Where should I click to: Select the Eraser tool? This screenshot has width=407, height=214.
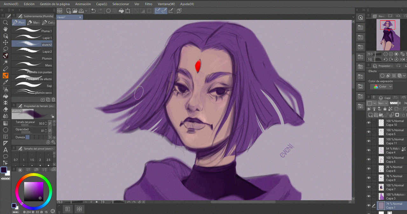point(5,109)
